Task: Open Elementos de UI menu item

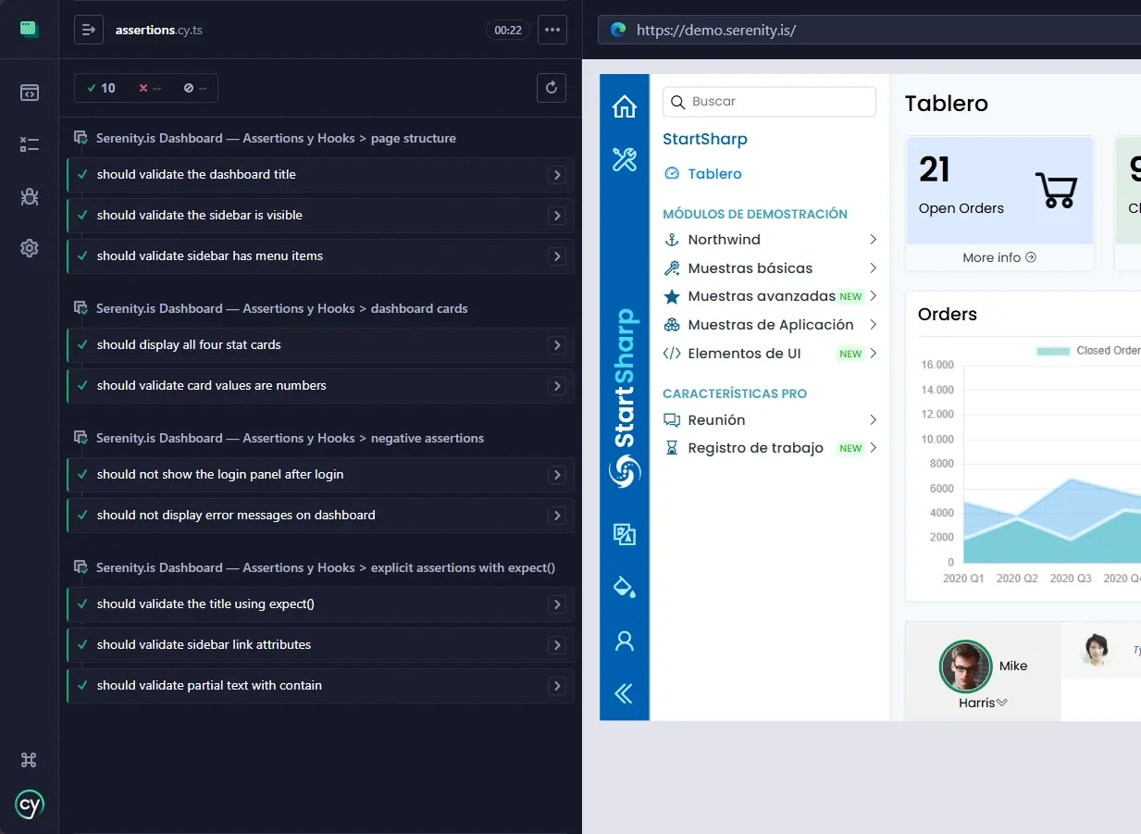Action: point(770,354)
